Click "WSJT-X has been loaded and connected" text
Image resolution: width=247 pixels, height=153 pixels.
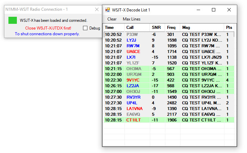[x=53, y=20]
